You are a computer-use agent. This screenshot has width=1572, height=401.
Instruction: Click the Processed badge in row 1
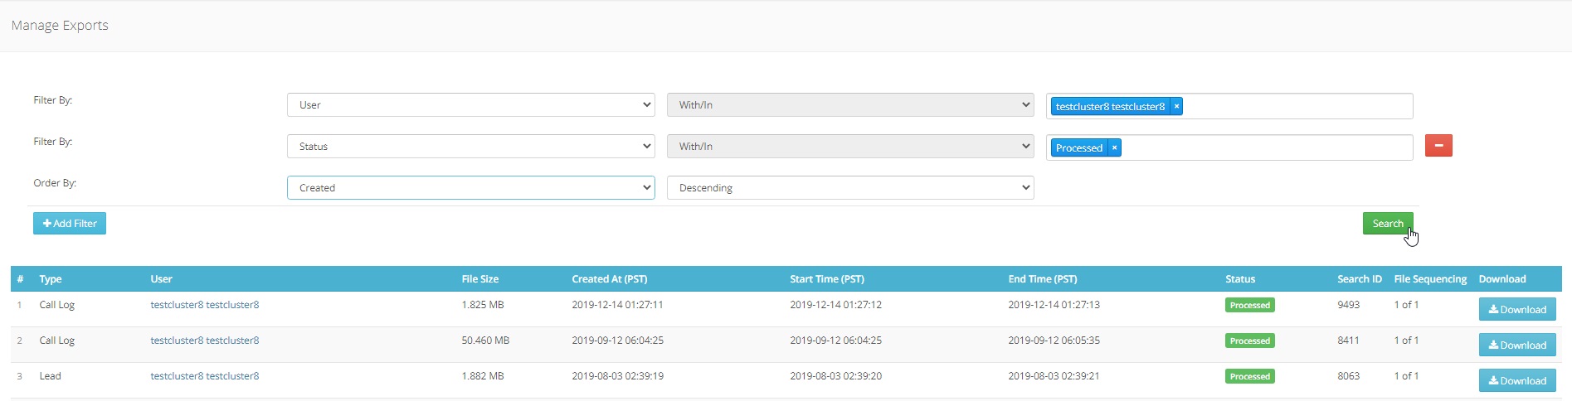(1250, 305)
